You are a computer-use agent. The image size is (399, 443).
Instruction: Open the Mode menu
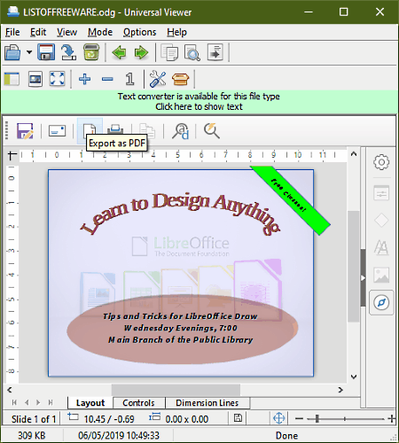(x=100, y=32)
